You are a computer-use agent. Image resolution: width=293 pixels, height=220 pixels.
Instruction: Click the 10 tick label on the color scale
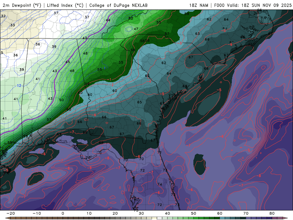[89, 213]
